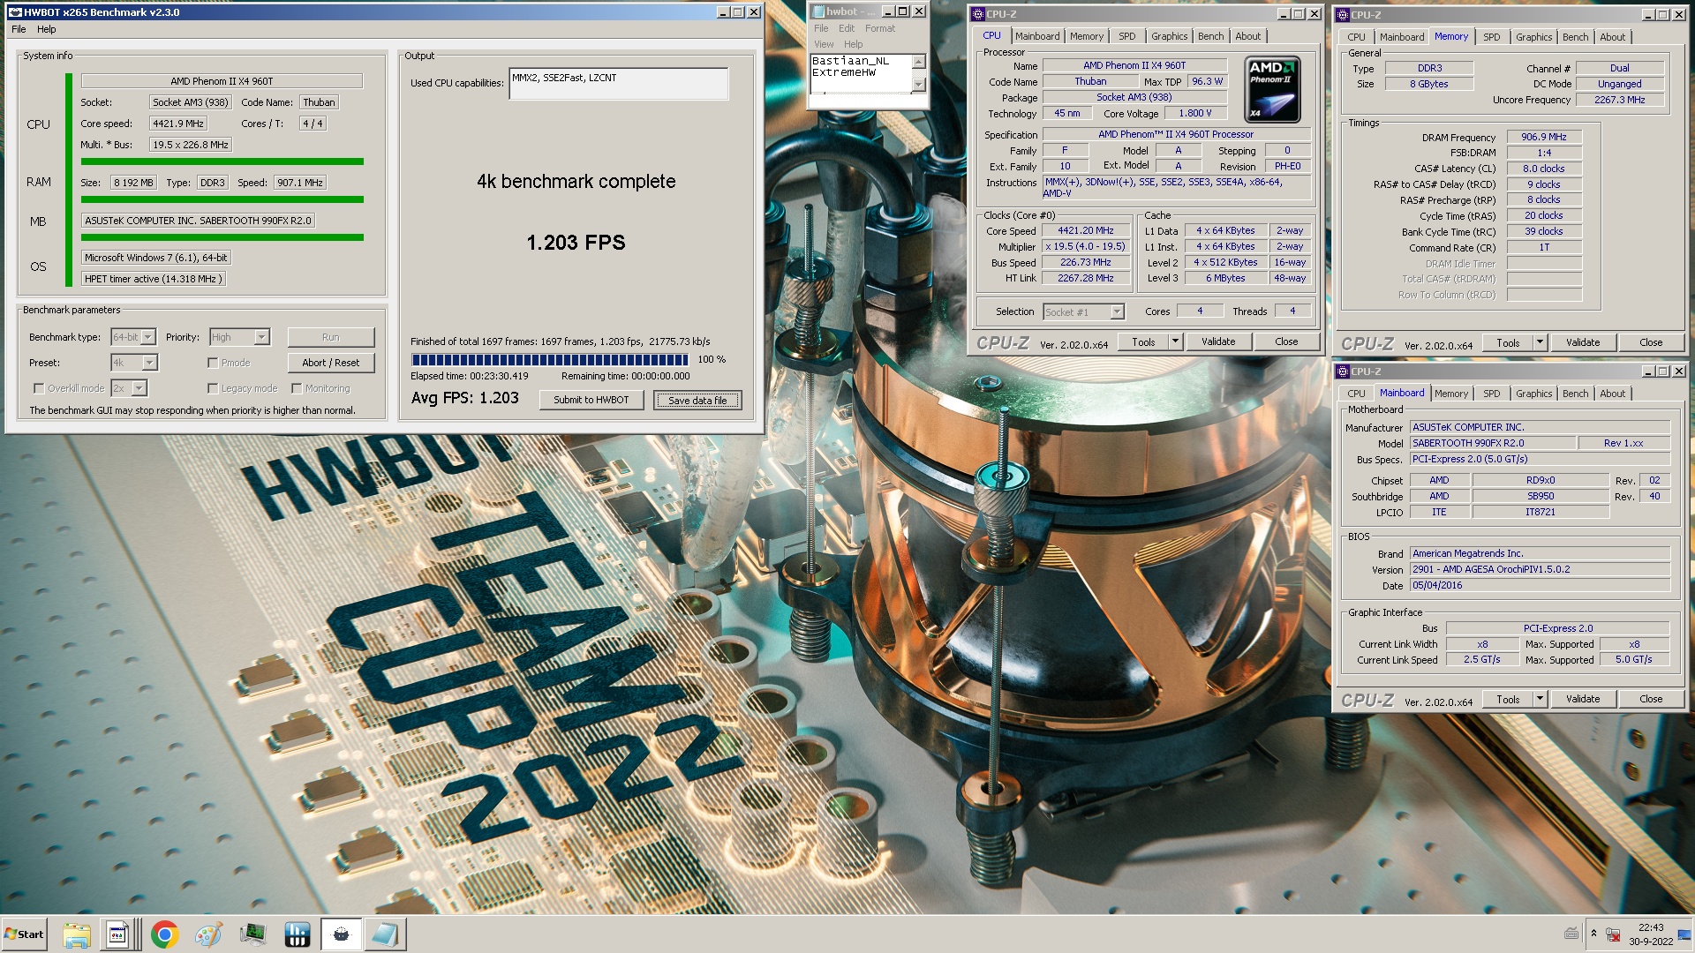Open the Edit menu in Notepad

tap(847, 28)
